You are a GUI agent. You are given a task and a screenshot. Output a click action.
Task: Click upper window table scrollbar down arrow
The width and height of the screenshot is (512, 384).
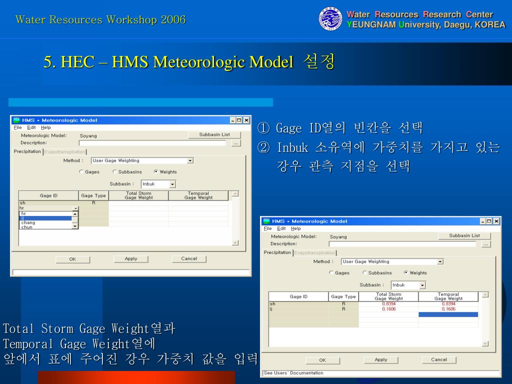235,242
